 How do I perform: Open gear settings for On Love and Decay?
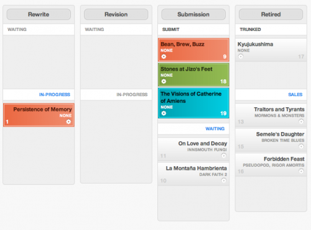[x=223, y=156]
